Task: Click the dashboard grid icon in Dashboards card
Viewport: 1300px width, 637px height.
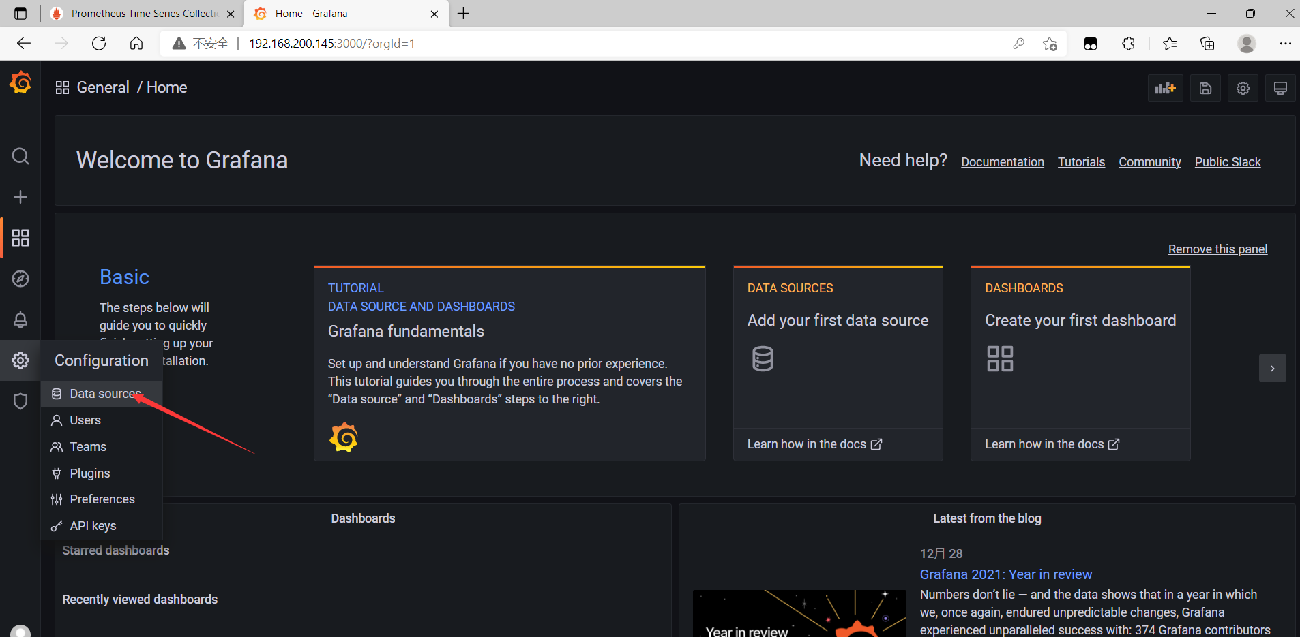Action: click(1000, 358)
